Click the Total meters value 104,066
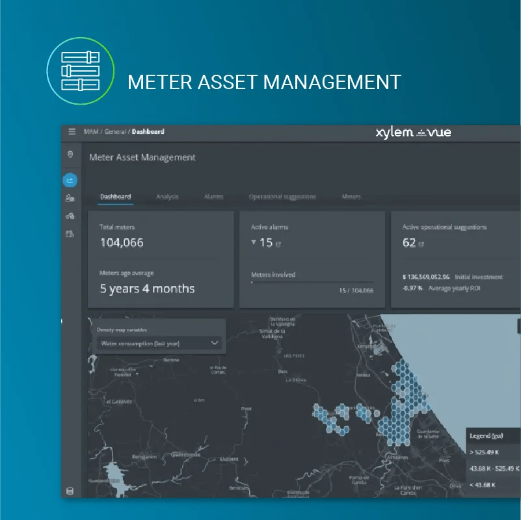521x520 pixels. tap(122, 242)
